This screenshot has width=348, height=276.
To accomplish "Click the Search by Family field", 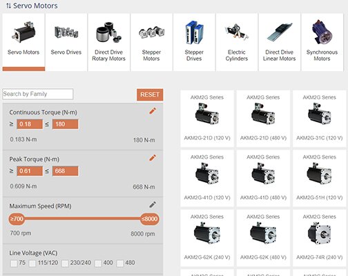I will point(38,94).
